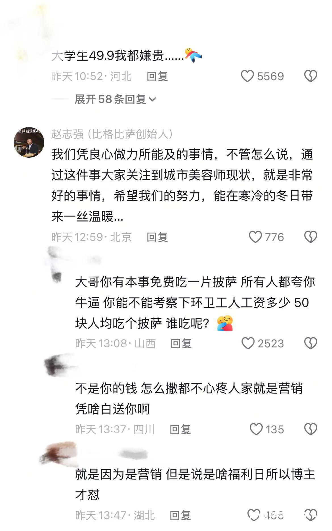Like the 湖北 reply at 13:47
The image size is (332, 531).
[x=253, y=515]
